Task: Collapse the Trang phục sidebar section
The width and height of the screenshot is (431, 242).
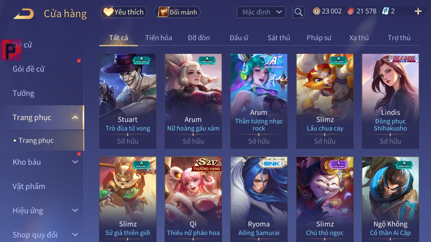Action: tap(75, 117)
